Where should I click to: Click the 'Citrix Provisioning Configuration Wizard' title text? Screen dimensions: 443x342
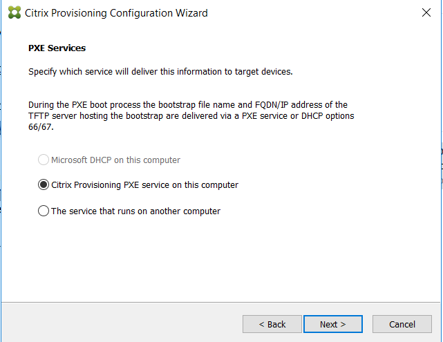(x=116, y=13)
